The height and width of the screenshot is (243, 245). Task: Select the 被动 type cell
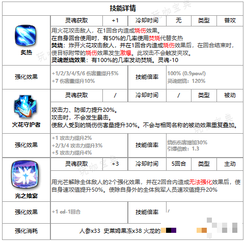230,95
